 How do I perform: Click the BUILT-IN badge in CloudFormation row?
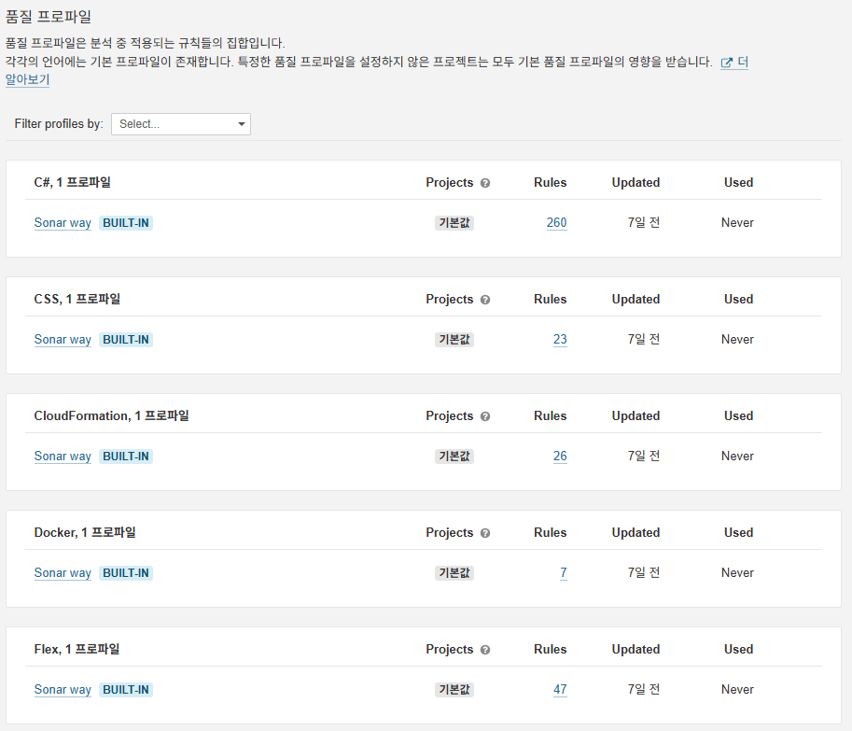(126, 456)
